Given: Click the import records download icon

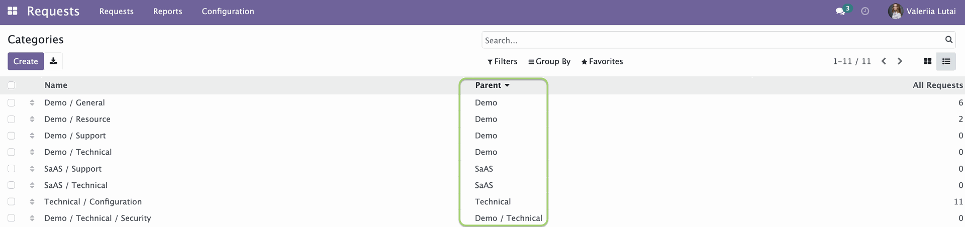Looking at the screenshot, I should 53,61.
